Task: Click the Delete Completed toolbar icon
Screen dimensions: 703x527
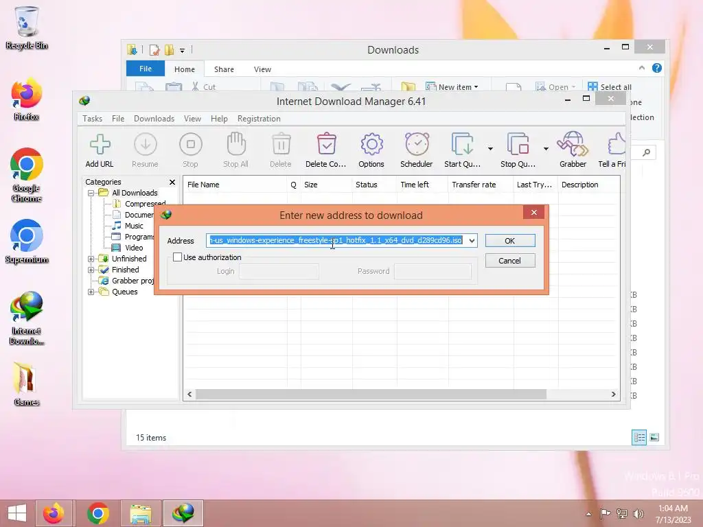Action: 326,144
